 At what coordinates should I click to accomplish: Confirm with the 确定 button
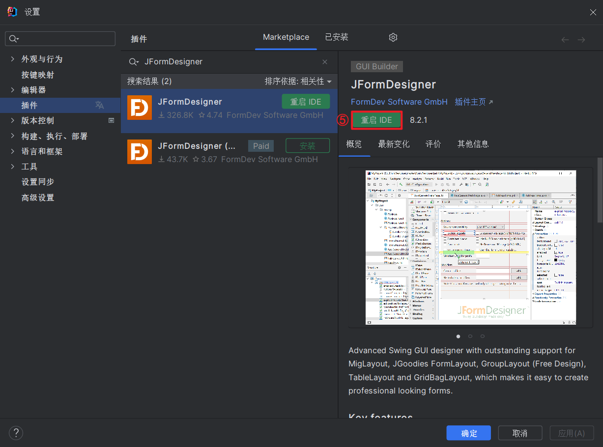(x=469, y=433)
